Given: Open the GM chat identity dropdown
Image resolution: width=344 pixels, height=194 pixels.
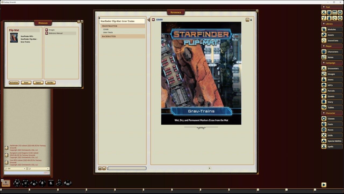Looking at the screenshot, I should 15,168.
